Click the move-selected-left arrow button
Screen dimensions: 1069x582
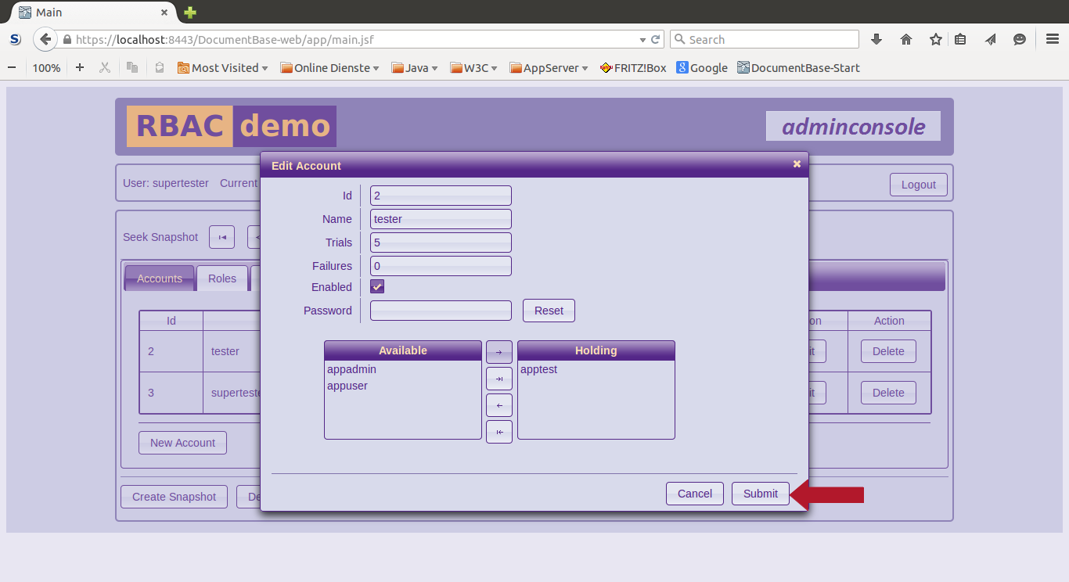[x=499, y=405]
